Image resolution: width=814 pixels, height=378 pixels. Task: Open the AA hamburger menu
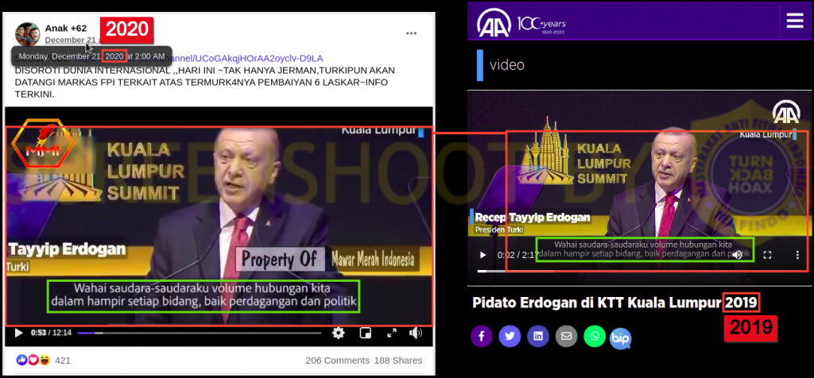click(795, 21)
